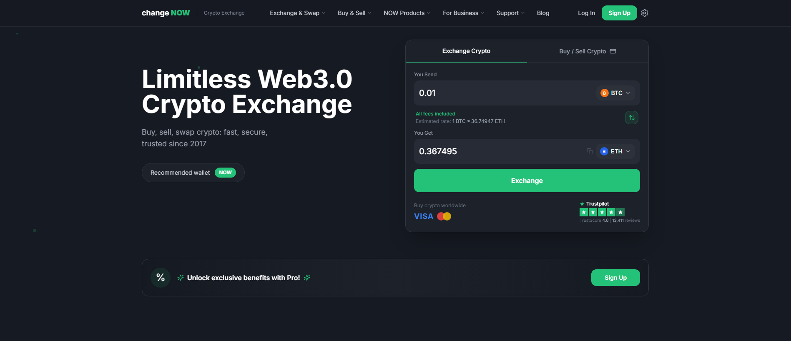
Task: Click the You Send amount field
Action: (x=505, y=93)
